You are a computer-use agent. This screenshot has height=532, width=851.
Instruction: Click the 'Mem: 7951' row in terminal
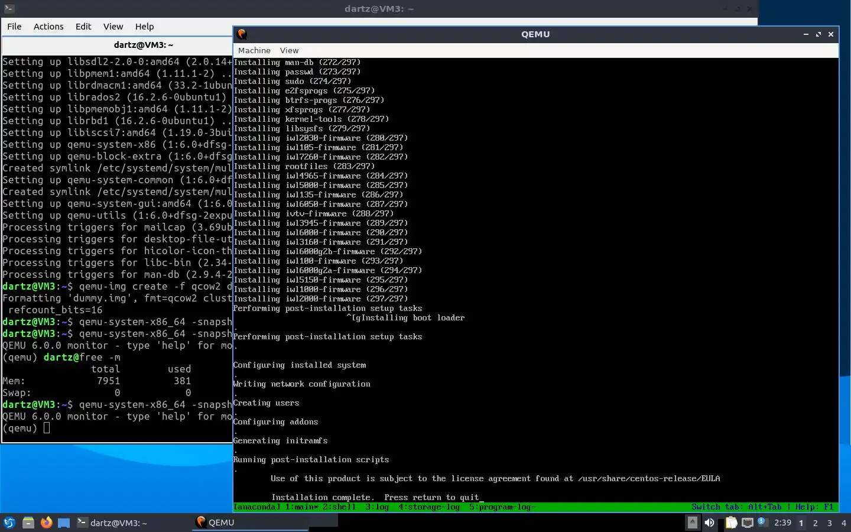[x=97, y=381]
